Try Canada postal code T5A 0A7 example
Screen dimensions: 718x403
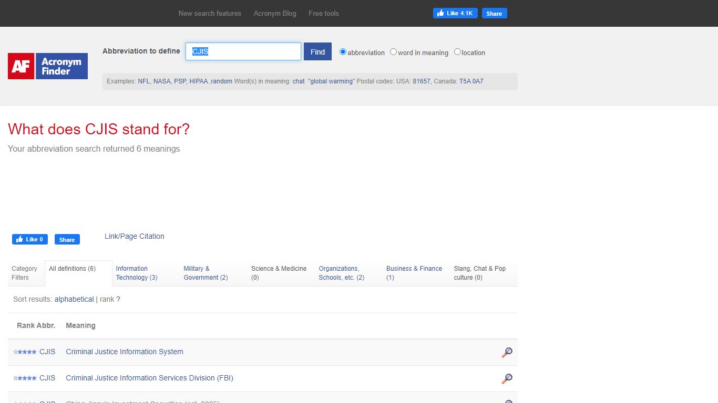[x=471, y=81]
